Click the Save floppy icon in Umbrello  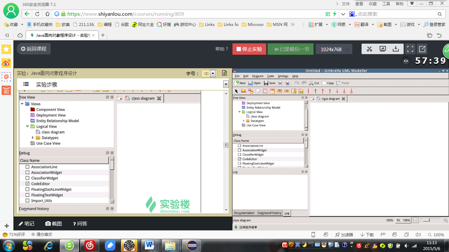[266, 83]
